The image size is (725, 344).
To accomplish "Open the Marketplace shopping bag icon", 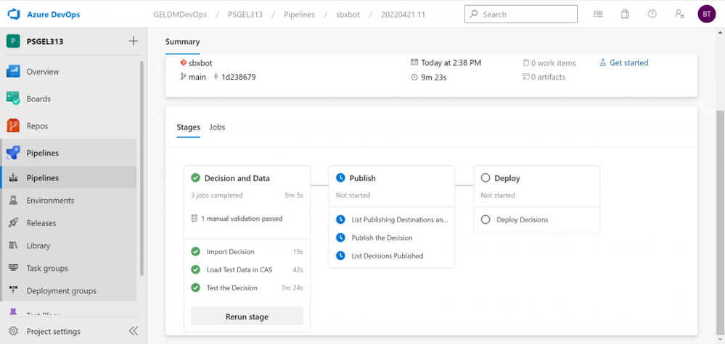I will (x=625, y=14).
